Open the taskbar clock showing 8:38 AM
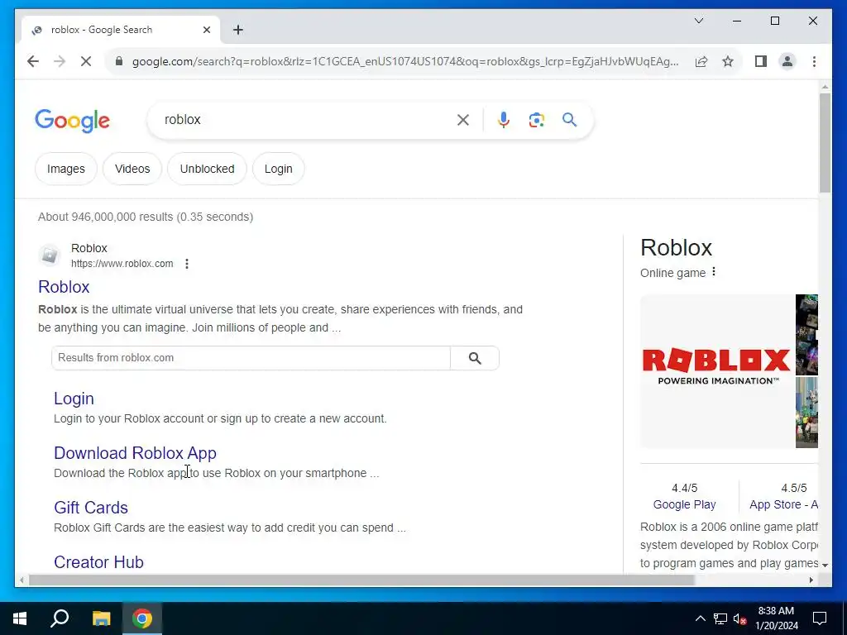 [776, 618]
